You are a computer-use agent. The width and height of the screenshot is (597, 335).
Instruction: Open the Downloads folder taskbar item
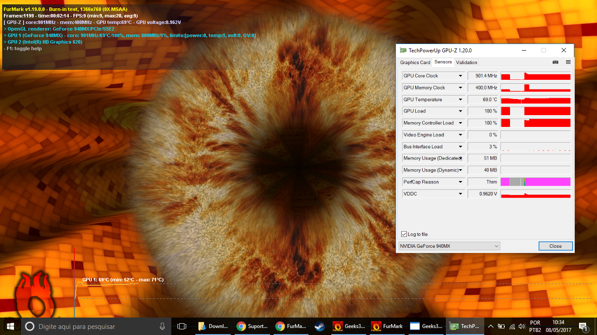(214, 326)
